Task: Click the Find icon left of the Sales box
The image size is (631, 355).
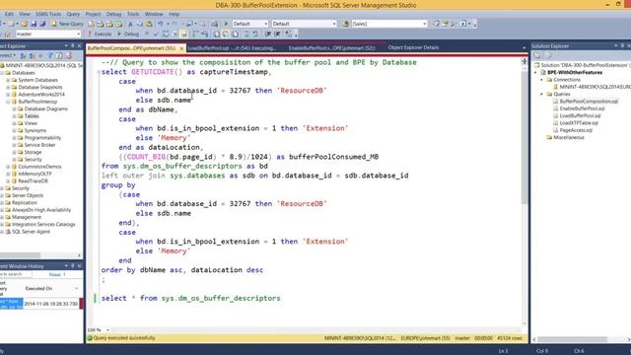Action: tap(345, 24)
